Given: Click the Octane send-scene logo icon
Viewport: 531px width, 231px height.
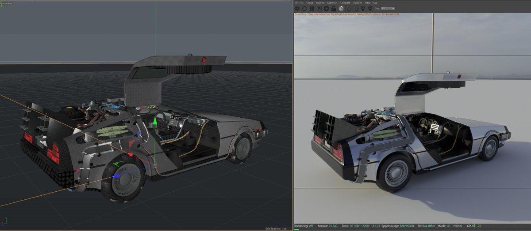Looking at the screenshot, I should (297, 8).
